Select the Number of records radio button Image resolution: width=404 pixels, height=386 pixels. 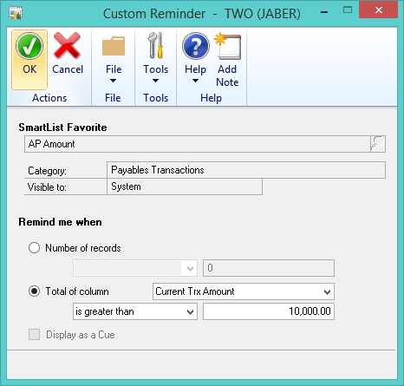(34, 248)
